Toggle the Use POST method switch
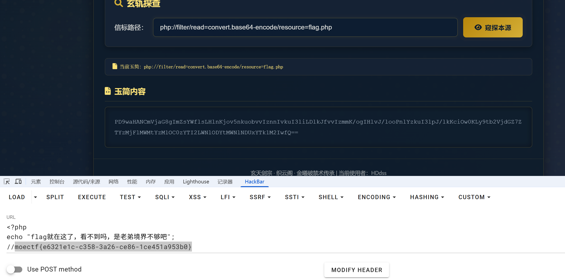 (x=15, y=270)
